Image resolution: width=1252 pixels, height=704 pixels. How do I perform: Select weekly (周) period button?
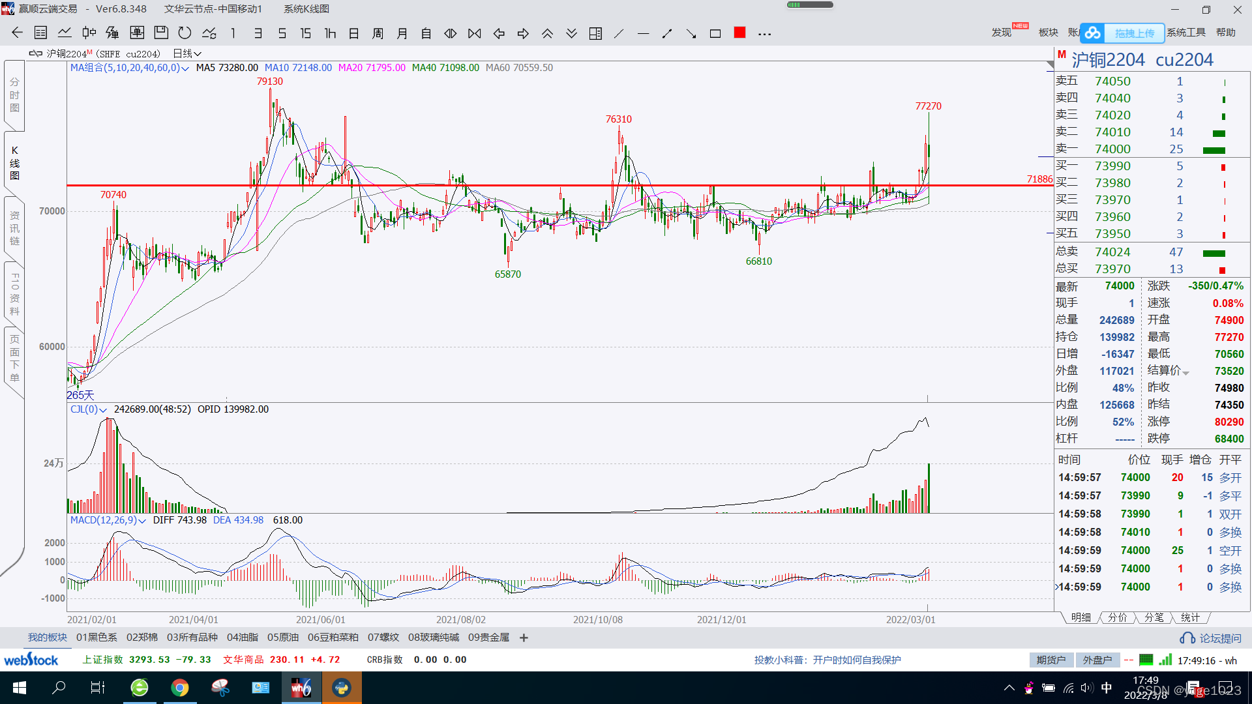pos(378,33)
